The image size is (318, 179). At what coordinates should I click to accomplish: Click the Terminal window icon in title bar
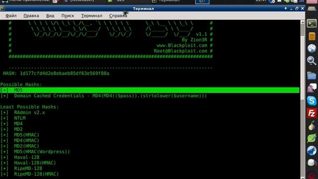(2, 8)
